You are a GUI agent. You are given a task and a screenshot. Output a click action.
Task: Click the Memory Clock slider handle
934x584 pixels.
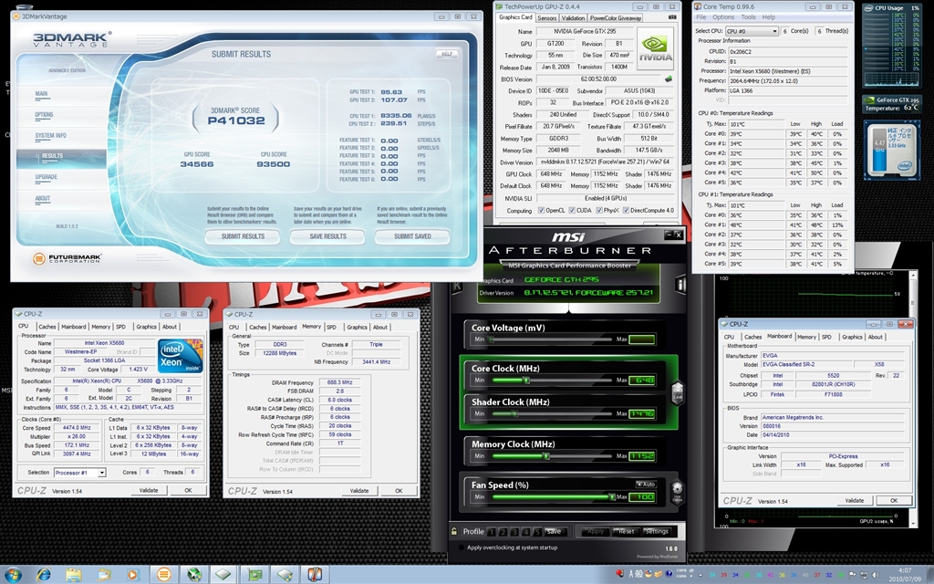pos(547,455)
